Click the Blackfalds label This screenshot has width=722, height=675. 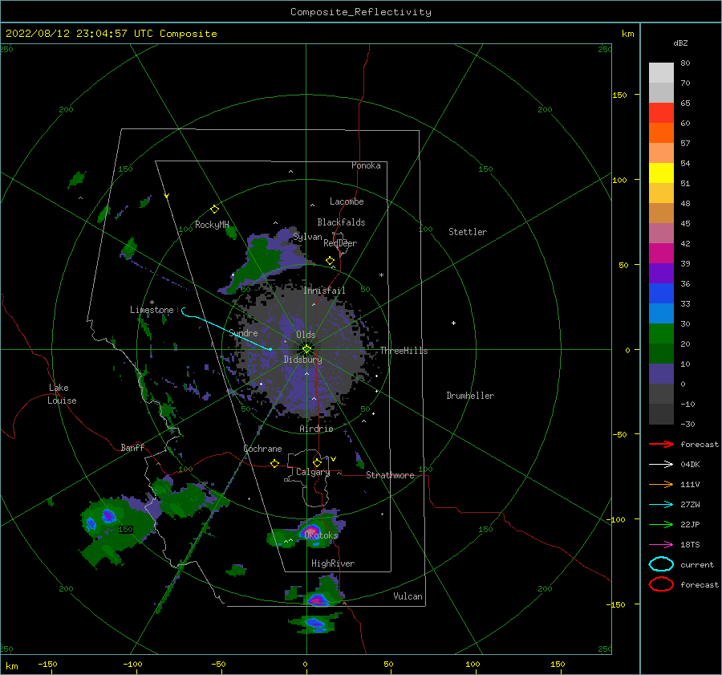coord(341,222)
